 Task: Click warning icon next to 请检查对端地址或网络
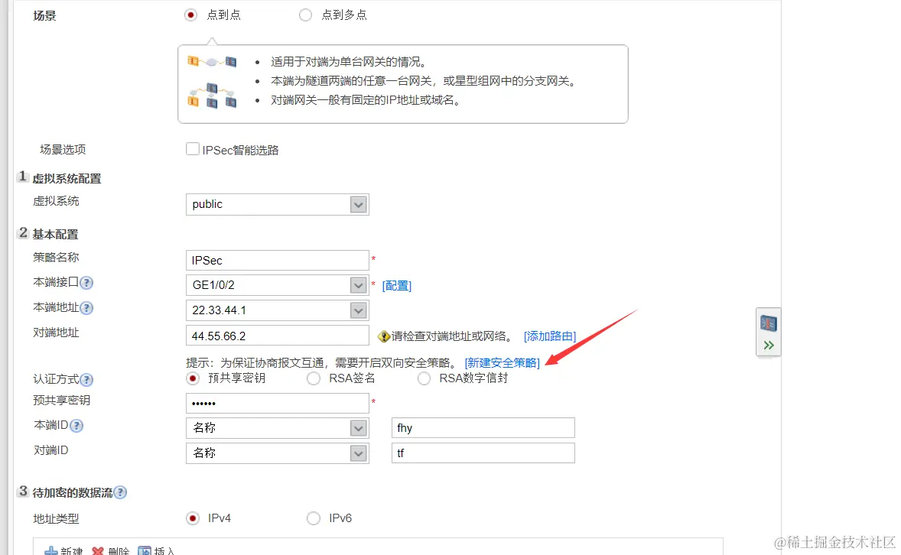[x=383, y=336]
